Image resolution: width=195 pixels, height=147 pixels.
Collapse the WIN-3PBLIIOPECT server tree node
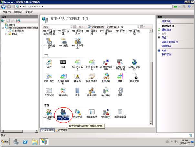click(x=3, y=28)
